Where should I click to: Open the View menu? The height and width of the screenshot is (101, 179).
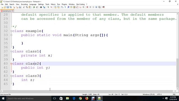click(17, 4)
